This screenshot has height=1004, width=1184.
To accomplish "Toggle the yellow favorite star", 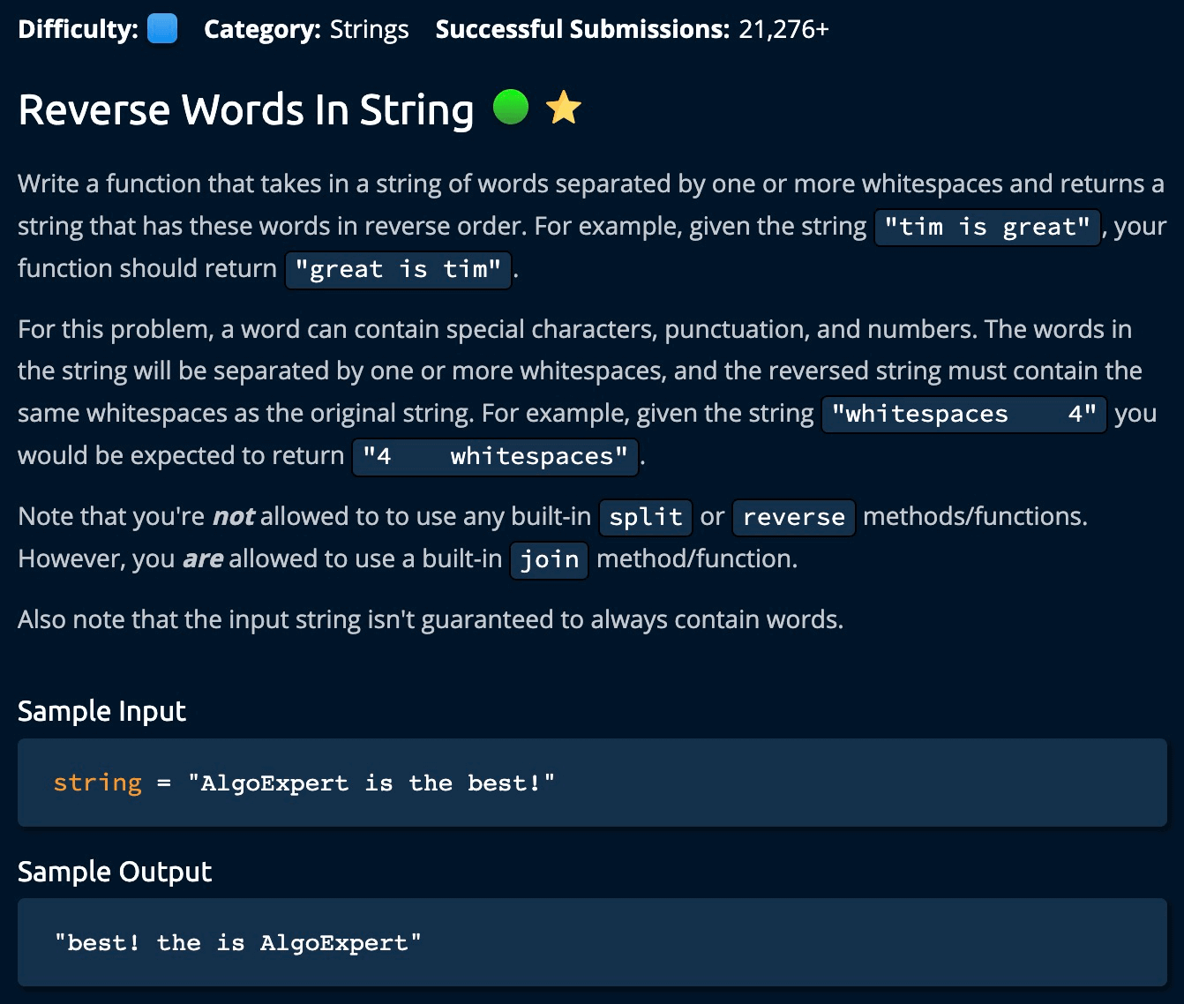I will tap(563, 109).
